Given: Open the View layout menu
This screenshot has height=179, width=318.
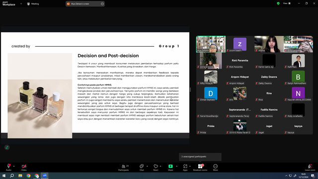Looking at the screenshot, I should click(x=287, y=3).
